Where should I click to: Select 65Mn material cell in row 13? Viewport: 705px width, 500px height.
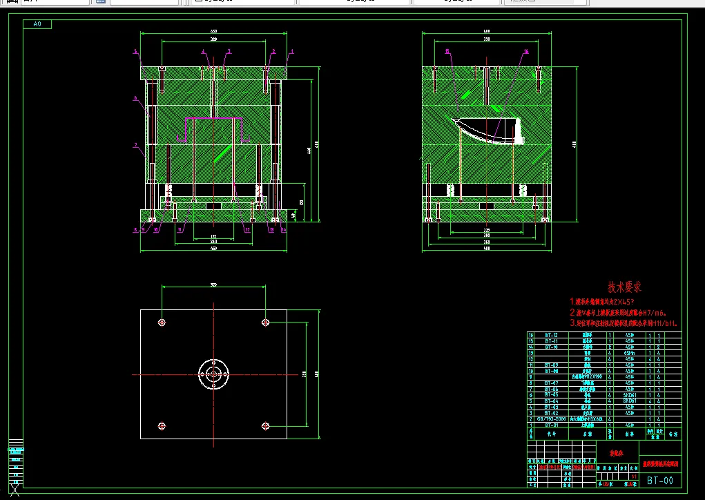[x=630, y=353]
